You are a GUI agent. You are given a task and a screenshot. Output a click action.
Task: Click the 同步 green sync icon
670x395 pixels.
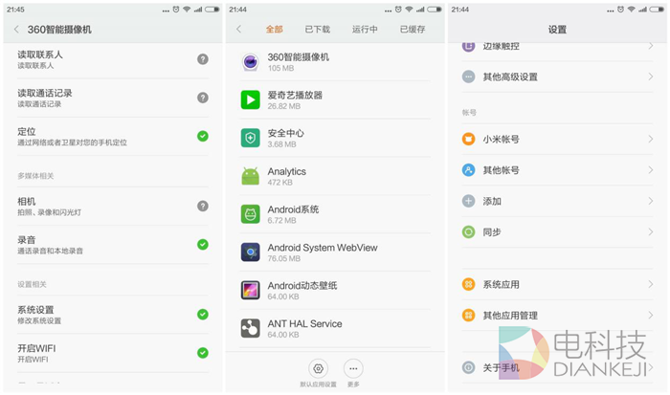point(469,232)
